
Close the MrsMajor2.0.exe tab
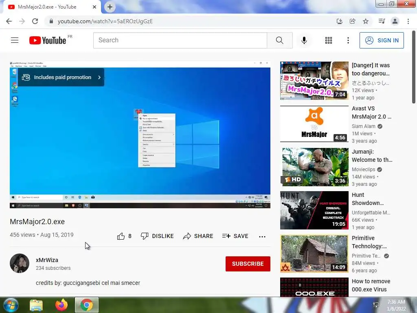tap(94, 7)
